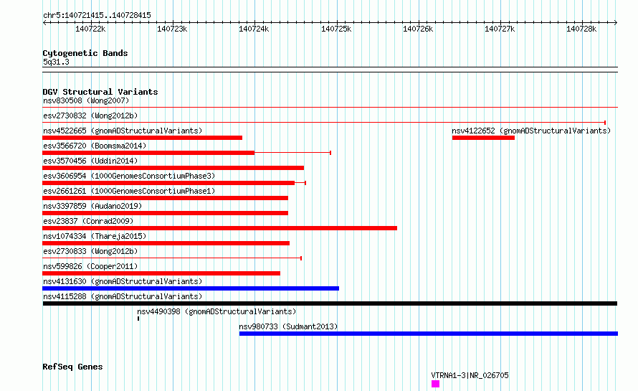The height and width of the screenshot is (391, 638).
Task: Open the esv23837 (Conrad2009) label
Action: 88,221
